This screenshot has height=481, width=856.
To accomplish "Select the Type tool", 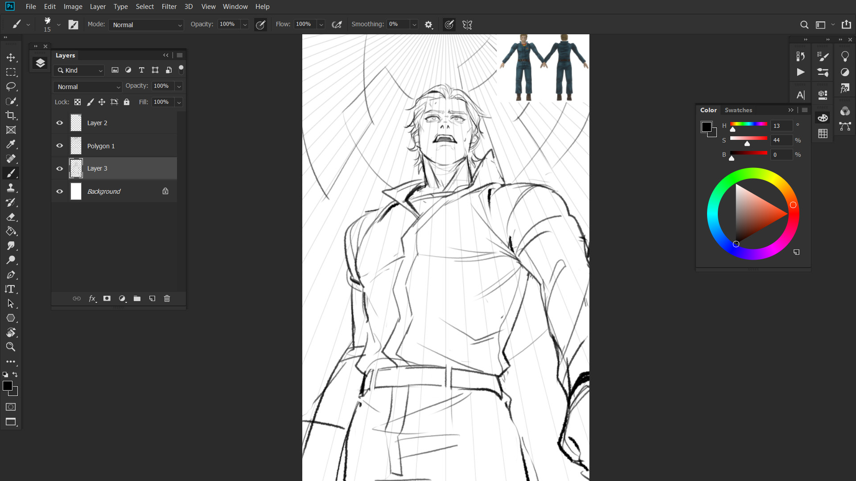I will point(11,289).
